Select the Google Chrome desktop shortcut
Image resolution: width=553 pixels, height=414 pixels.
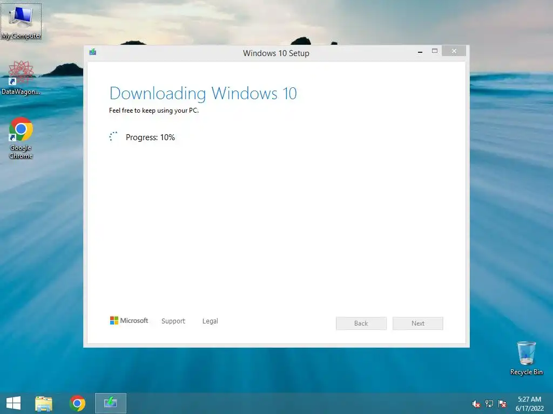(x=21, y=138)
